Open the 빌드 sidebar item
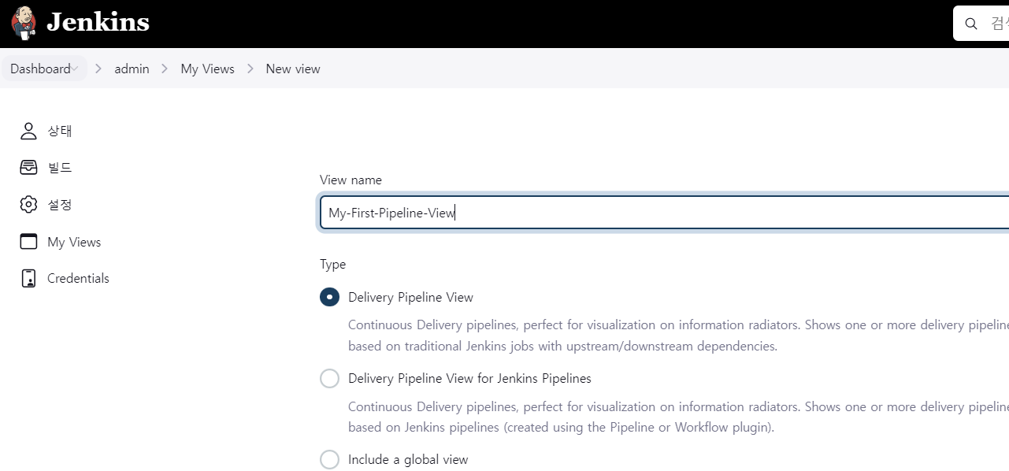Screen dimensions: 1009x471 pyautogui.click(x=60, y=168)
